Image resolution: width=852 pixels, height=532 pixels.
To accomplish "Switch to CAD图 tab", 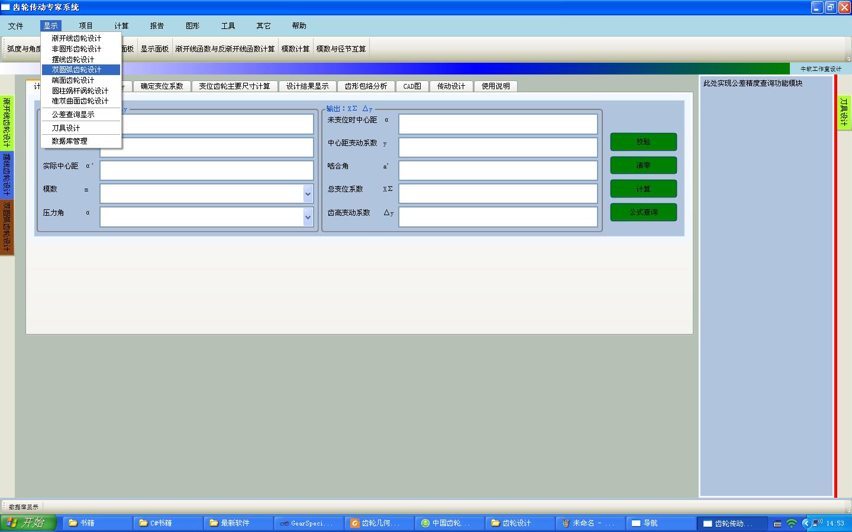I will 412,86.
